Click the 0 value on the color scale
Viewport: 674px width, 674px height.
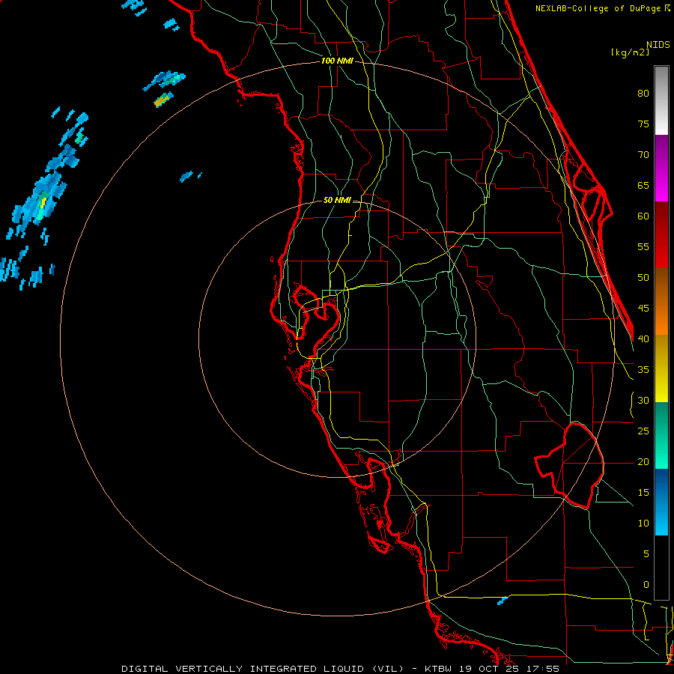pos(646,585)
